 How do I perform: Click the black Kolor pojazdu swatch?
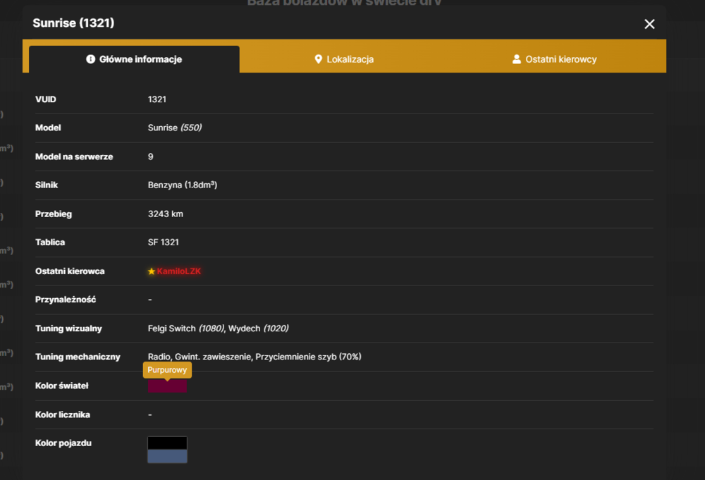pos(167,443)
